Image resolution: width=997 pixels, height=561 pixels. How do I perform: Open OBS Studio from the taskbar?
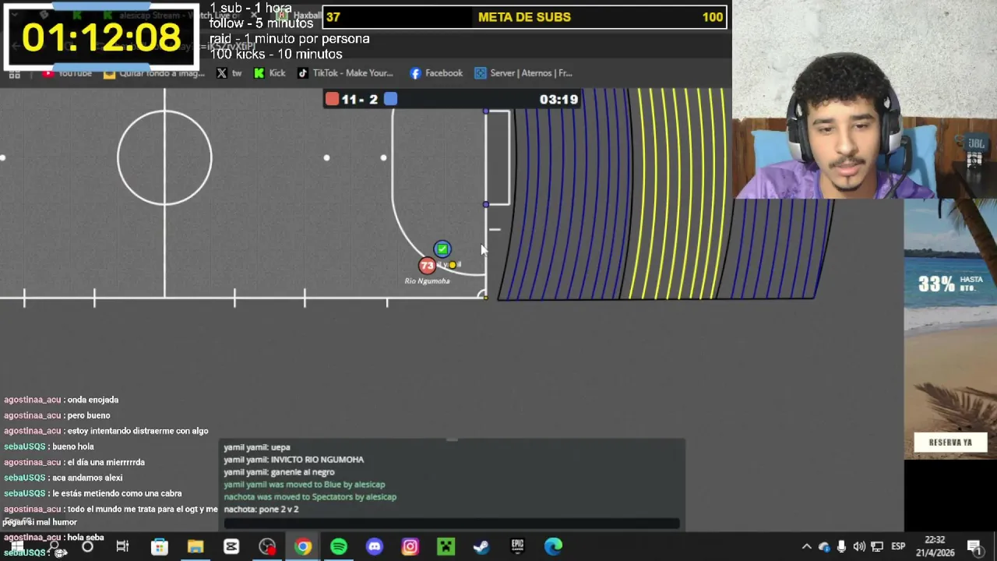(267, 547)
